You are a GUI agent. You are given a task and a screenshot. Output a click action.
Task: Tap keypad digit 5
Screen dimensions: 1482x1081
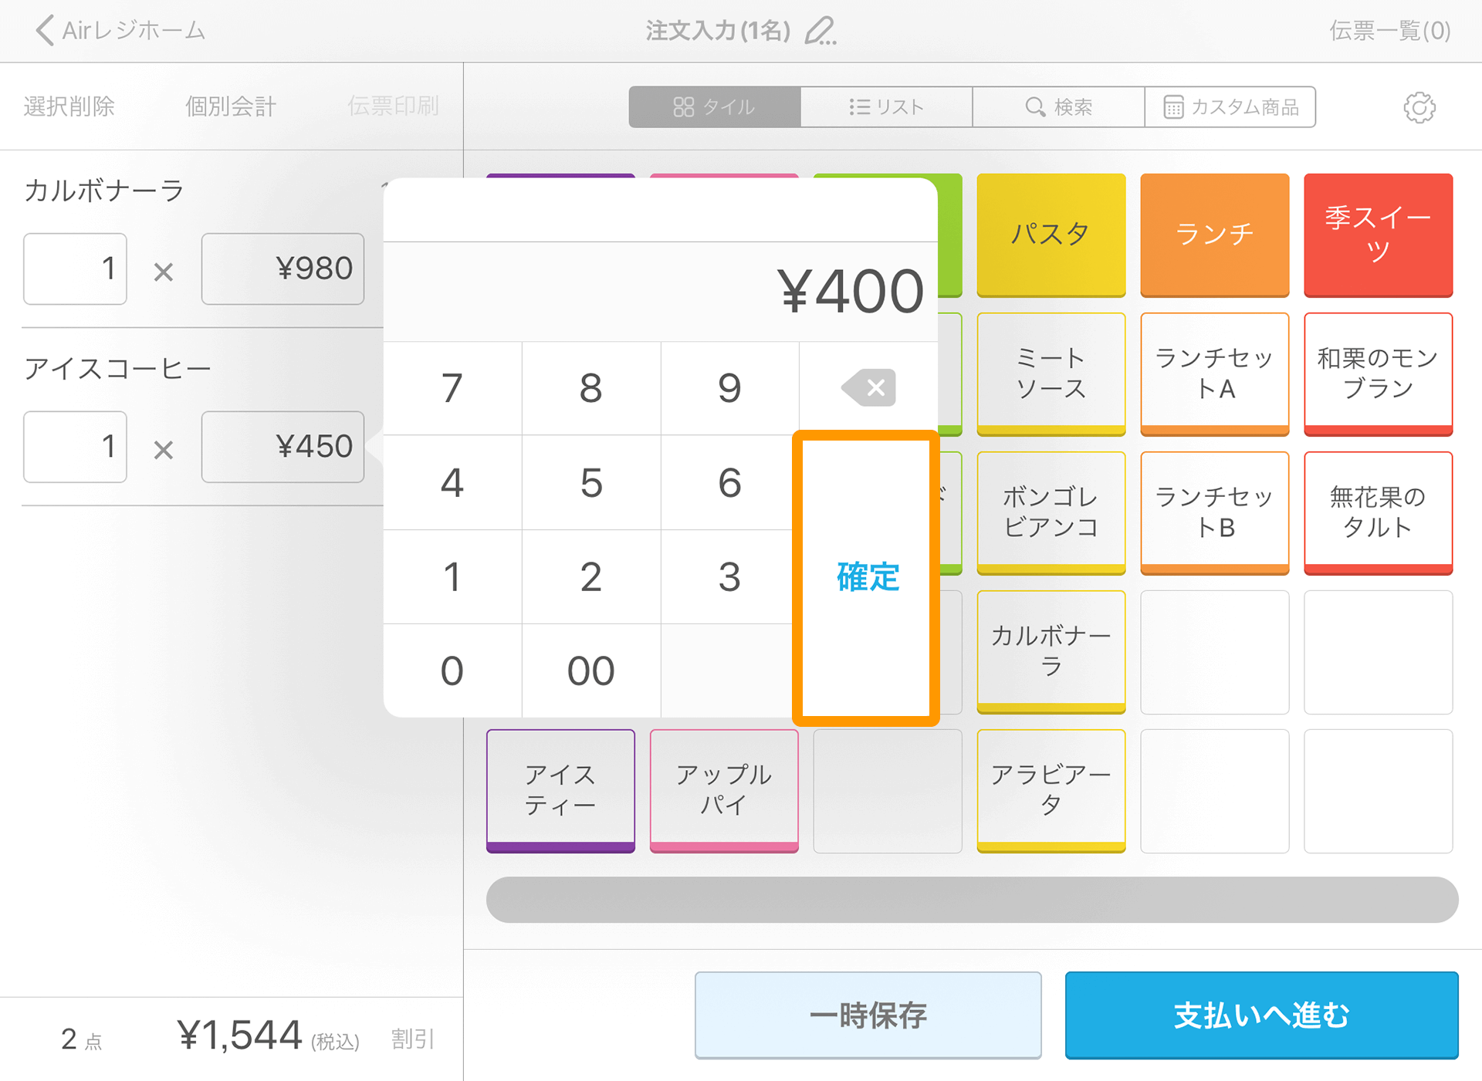[591, 483]
